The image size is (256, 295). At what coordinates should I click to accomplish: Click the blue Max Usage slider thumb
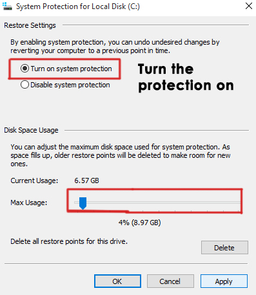click(83, 203)
